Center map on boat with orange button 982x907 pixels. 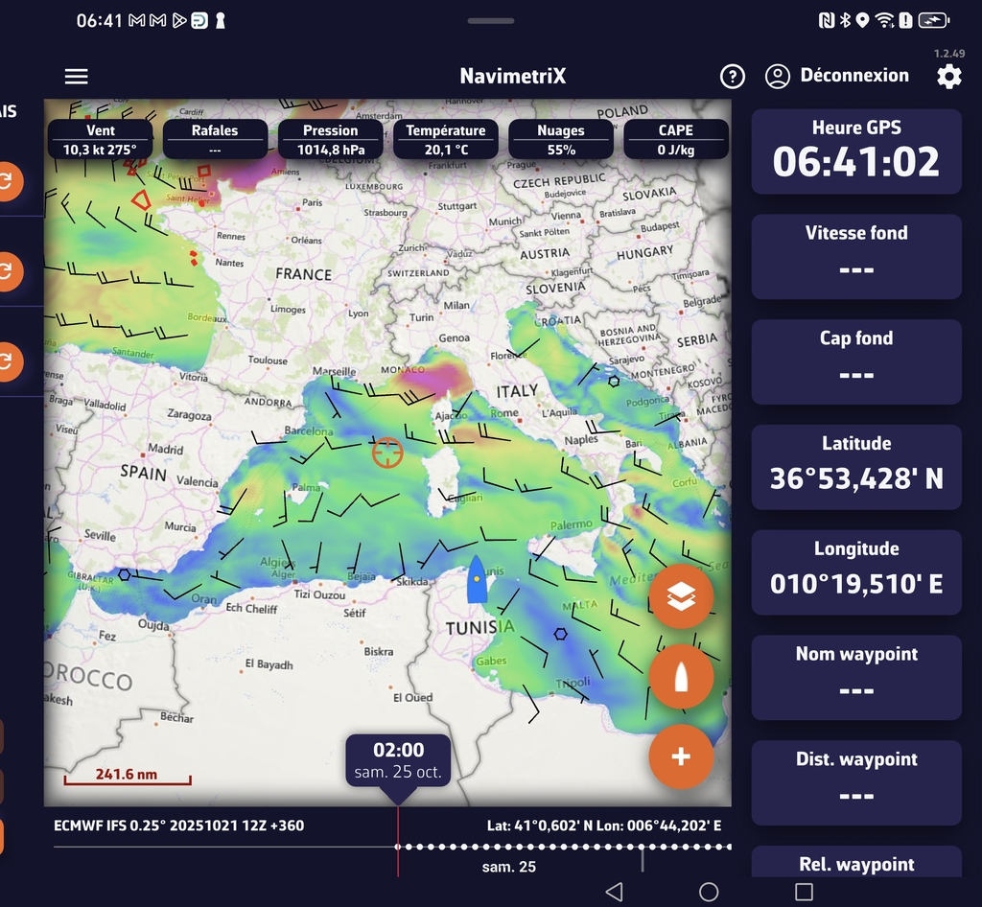(681, 677)
